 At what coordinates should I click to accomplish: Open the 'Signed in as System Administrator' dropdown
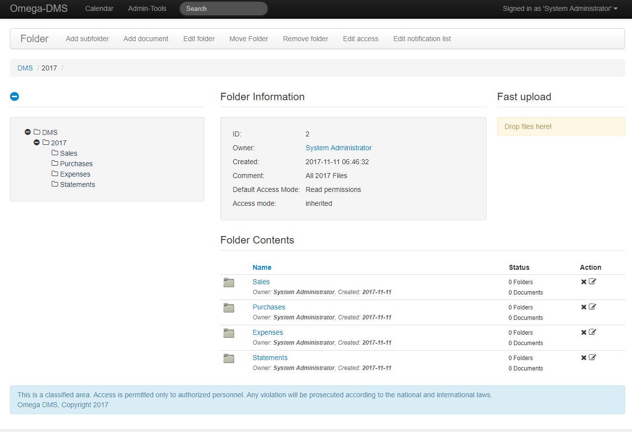click(560, 8)
